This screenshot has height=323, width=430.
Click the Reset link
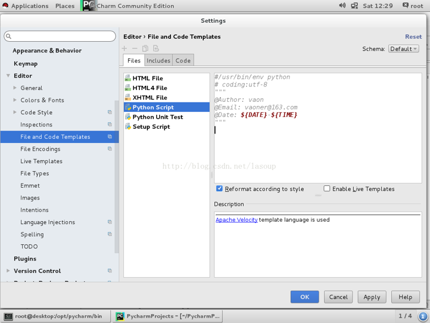pyautogui.click(x=414, y=36)
